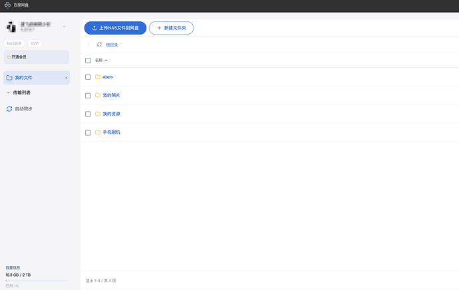Open the 手机刷机 folder name

(x=112, y=132)
